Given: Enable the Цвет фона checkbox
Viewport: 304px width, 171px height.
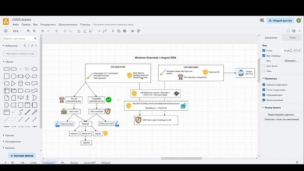Looking at the screenshot, I should click(264, 66).
